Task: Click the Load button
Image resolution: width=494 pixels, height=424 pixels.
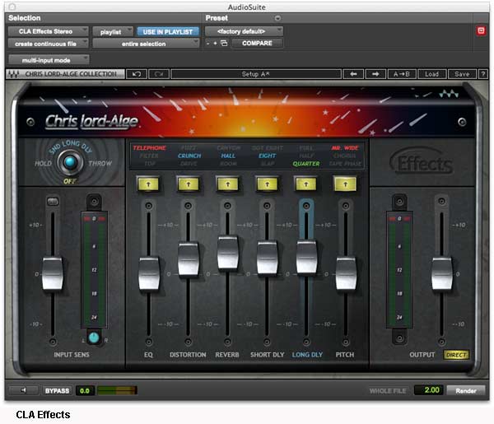Action: pos(431,74)
